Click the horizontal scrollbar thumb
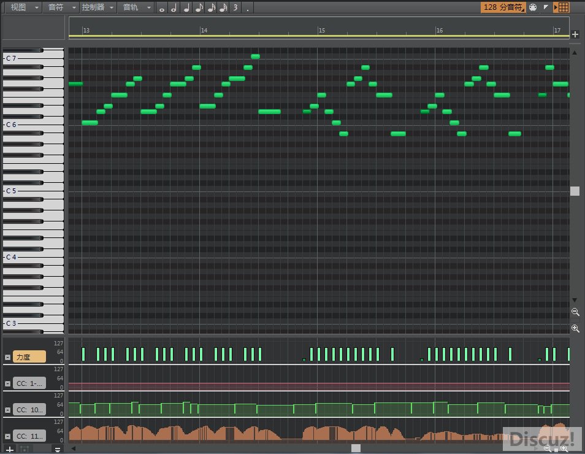 pyautogui.click(x=356, y=448)
